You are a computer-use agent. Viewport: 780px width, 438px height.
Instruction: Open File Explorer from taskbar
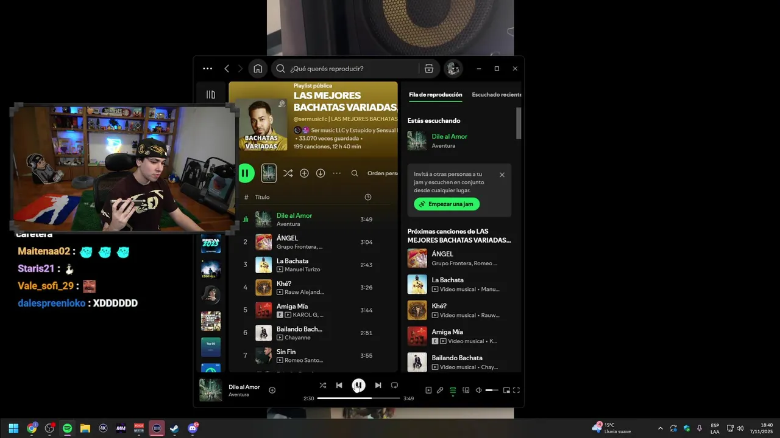[x=85, y=428]
